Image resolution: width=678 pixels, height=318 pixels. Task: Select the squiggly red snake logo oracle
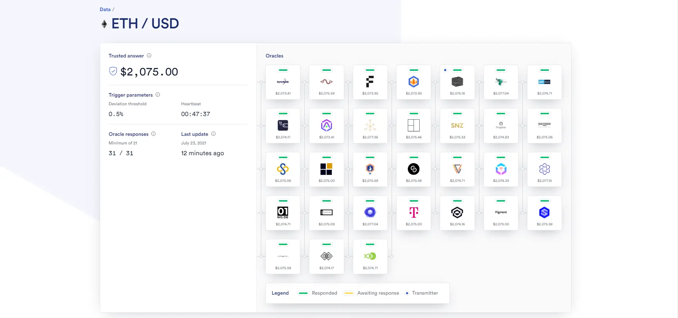[x=327, y=82]
